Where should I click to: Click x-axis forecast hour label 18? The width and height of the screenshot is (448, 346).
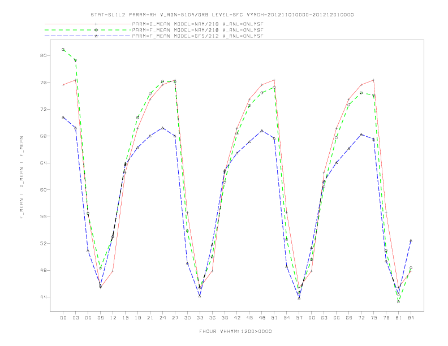tap(137, 318)
